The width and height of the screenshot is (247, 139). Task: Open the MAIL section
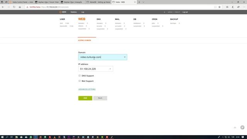[117, 19]
